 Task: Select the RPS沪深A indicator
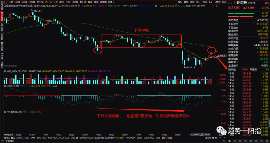(130, 138)
